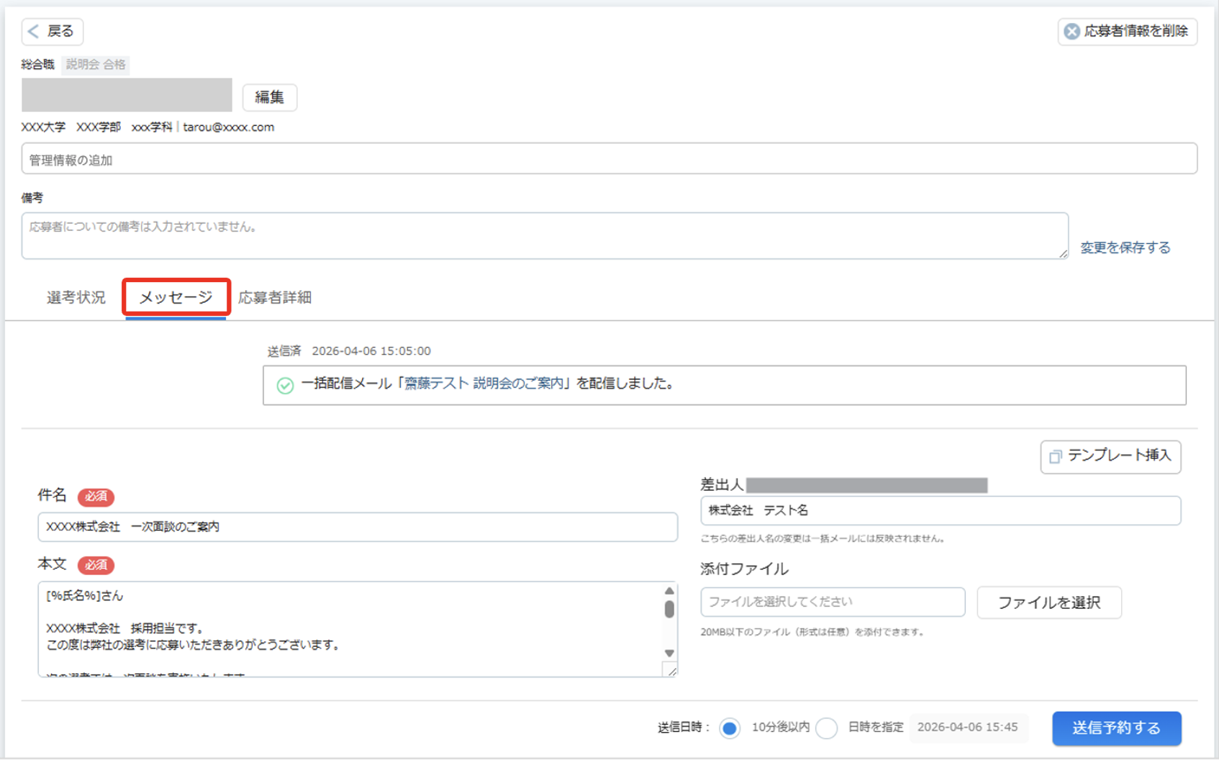
Task: Click the こちらの差出人名の変更 note text
Action: click(x=823, y=538)
